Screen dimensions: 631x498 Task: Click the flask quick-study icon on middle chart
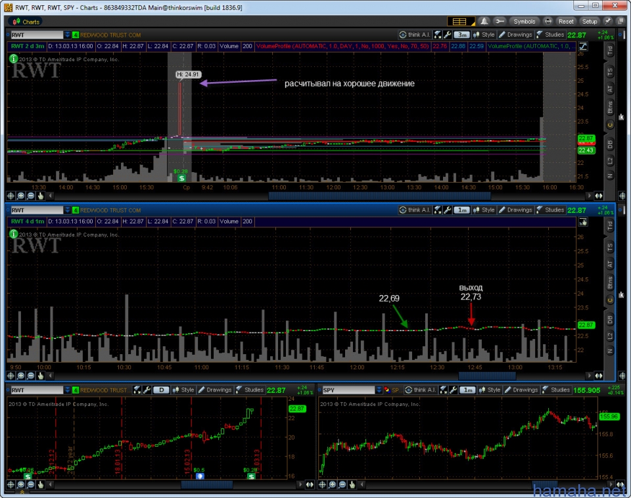[438, 210]
